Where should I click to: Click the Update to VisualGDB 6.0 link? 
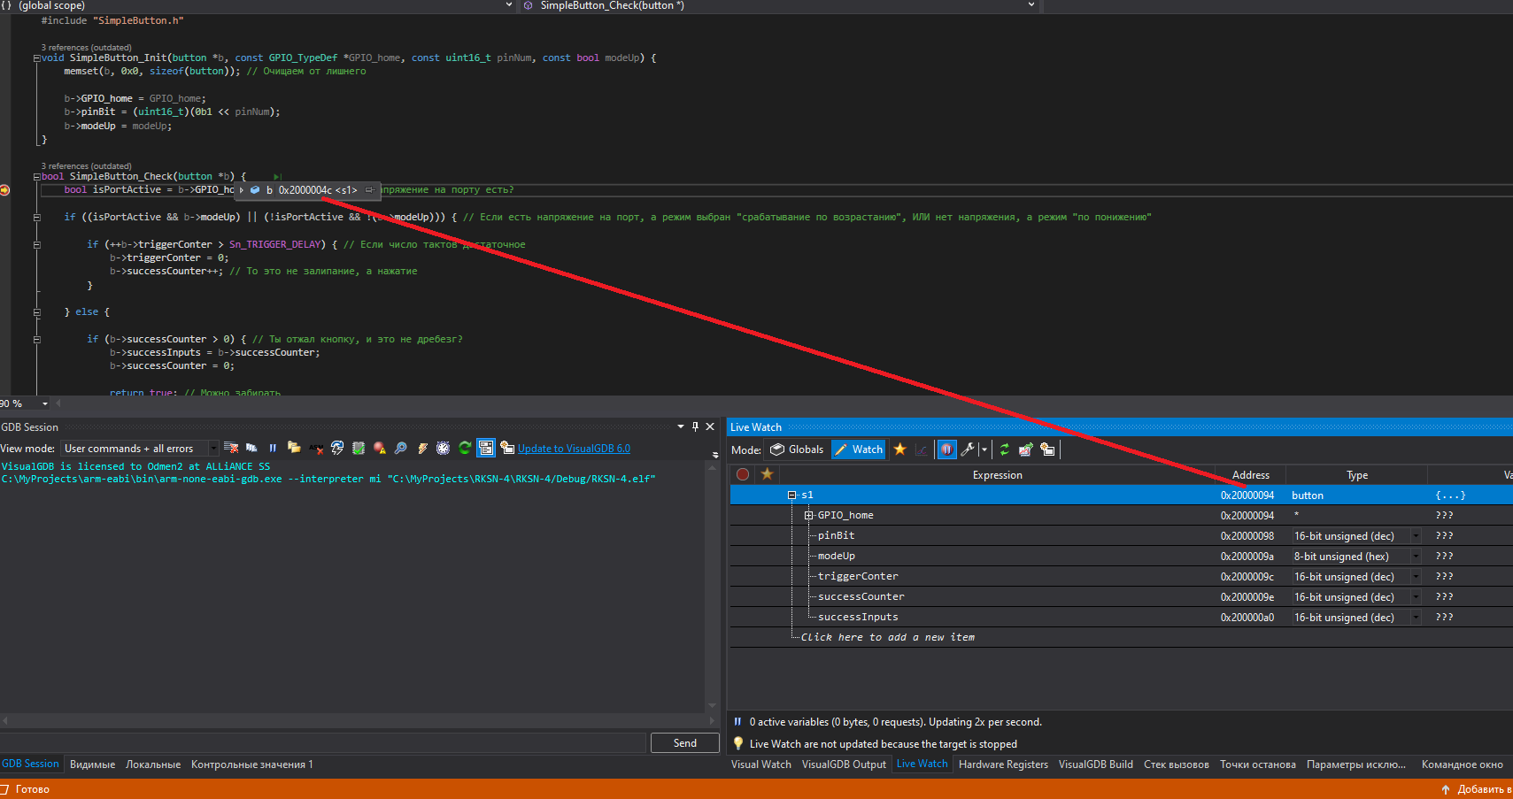tap(574, 449)
